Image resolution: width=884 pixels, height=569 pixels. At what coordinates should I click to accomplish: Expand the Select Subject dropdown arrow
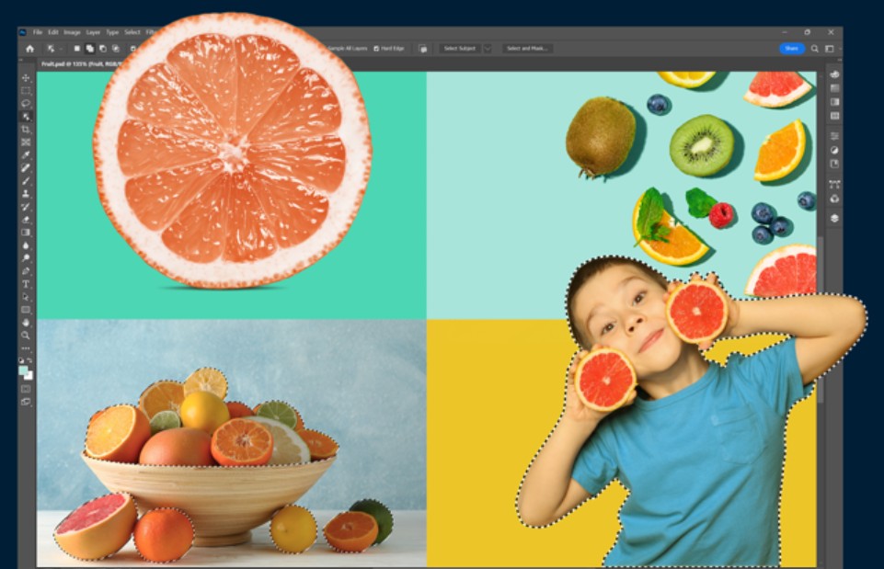tap(488, 49)
